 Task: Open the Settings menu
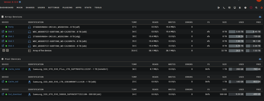point(54,8)
